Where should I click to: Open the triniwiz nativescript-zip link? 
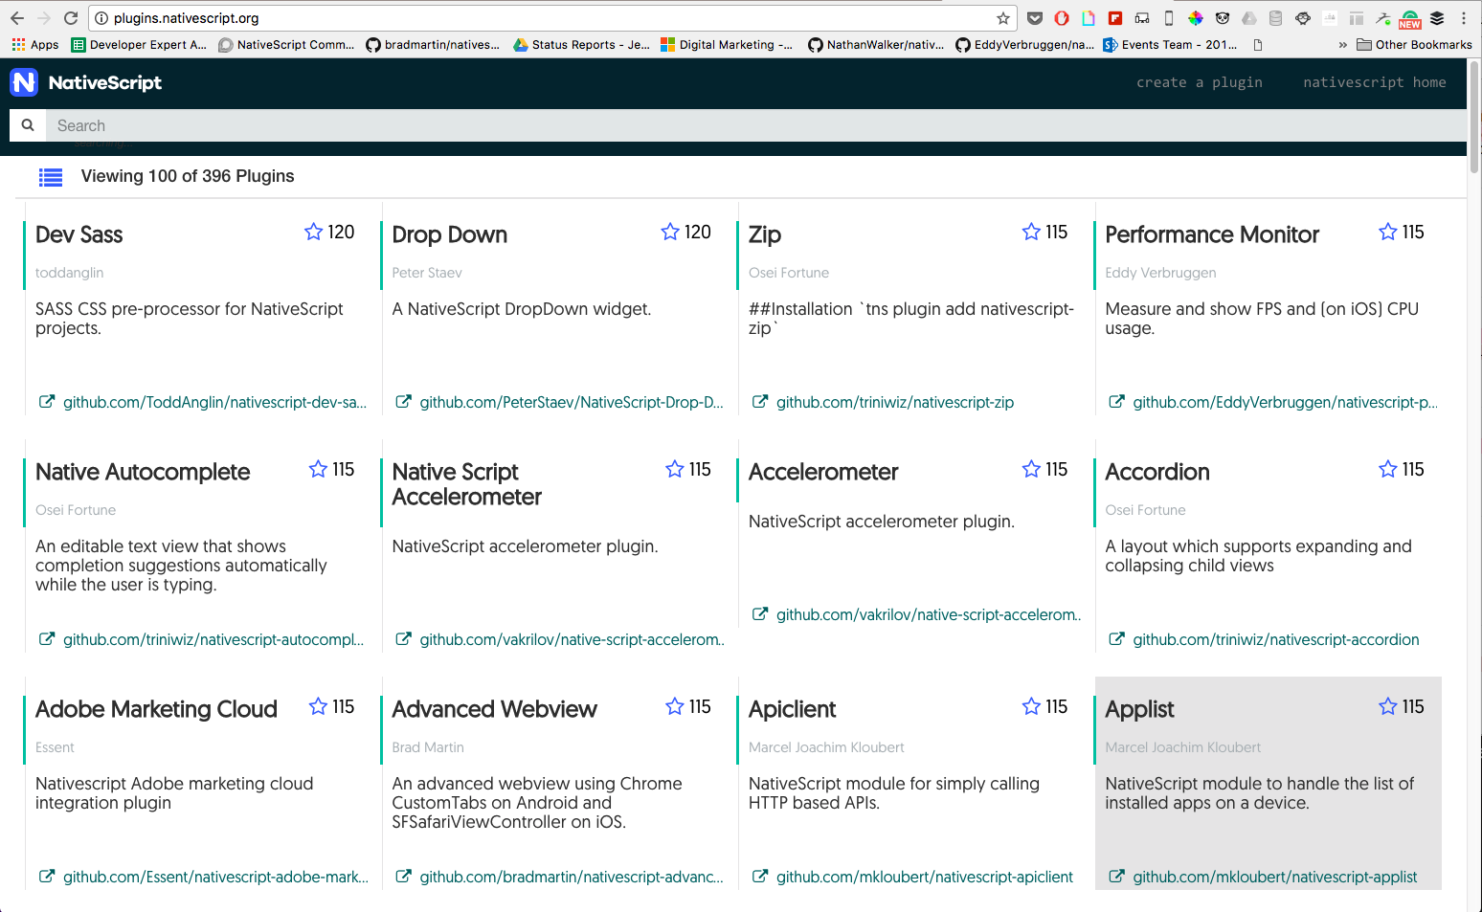pyautogui.click(x=895, y=402)
